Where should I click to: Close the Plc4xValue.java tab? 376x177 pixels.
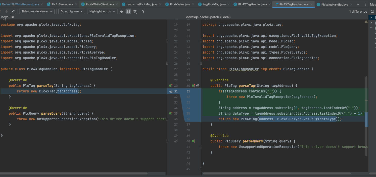coord(193,4)
